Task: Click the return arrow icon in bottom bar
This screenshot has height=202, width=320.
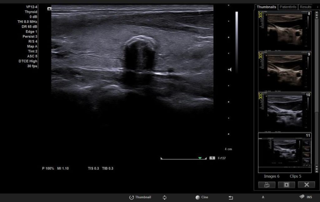Action: (x=231, y=197)
